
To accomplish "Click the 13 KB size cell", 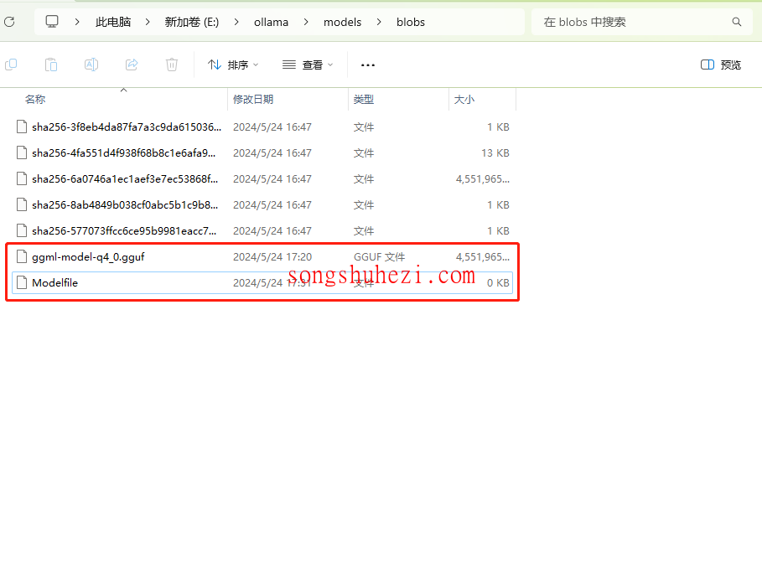I will tap(495, 152).
